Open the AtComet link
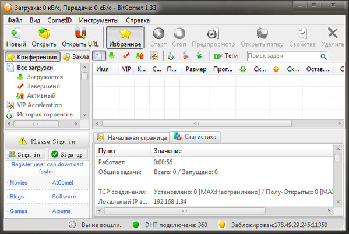 click(x=63, y=183)
